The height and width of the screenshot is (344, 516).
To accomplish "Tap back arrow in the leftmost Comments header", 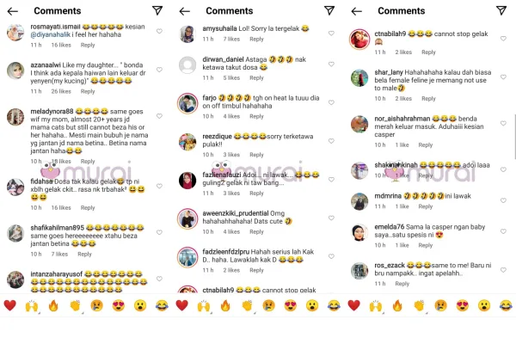I will point(13,11).
